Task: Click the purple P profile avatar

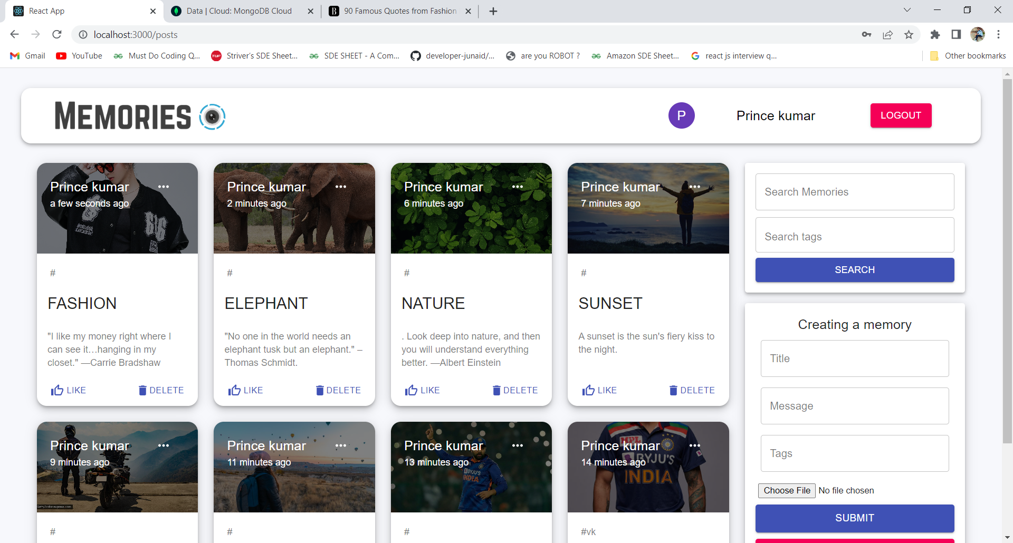Action: (681, 115)
